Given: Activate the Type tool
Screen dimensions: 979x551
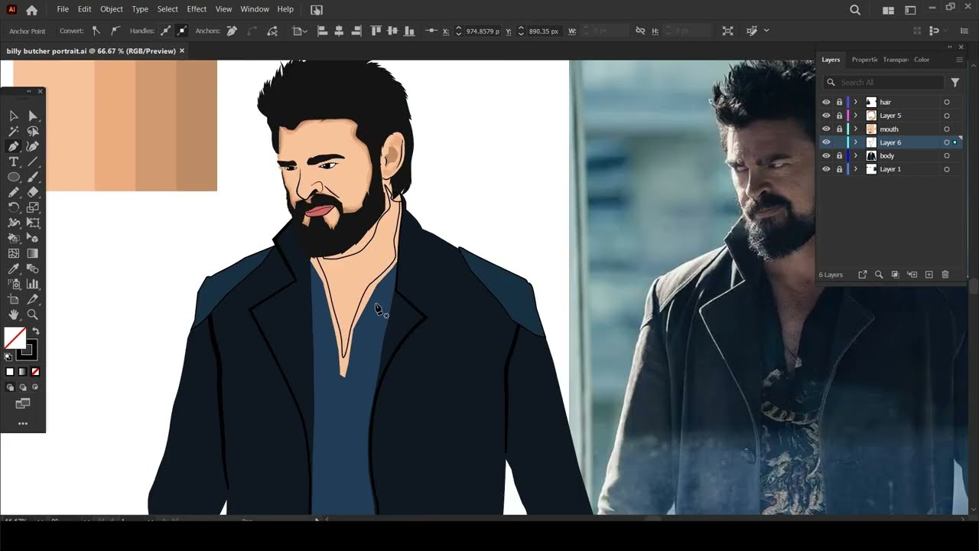Looking at the screenshot, I should (14, 161).
